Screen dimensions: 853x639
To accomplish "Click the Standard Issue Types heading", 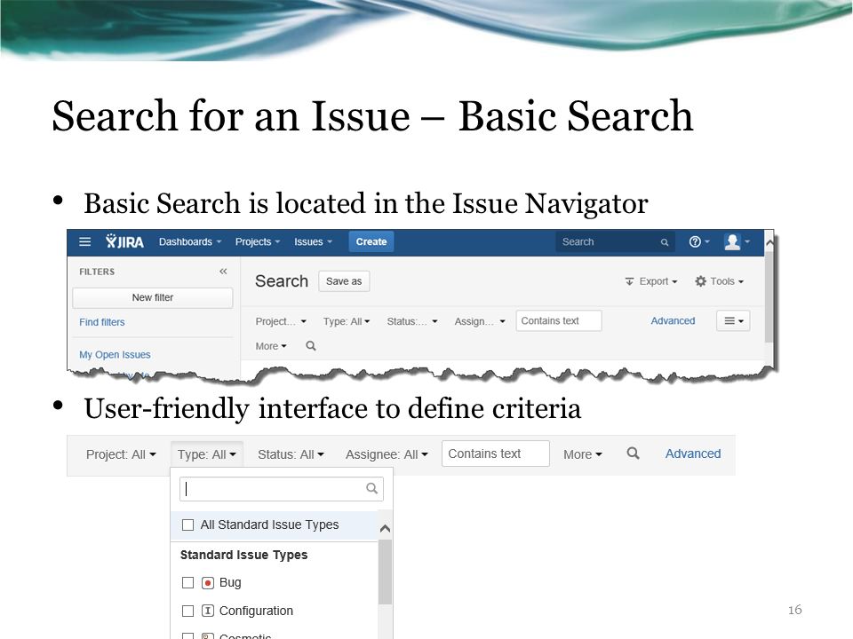I will coord(243,555).
